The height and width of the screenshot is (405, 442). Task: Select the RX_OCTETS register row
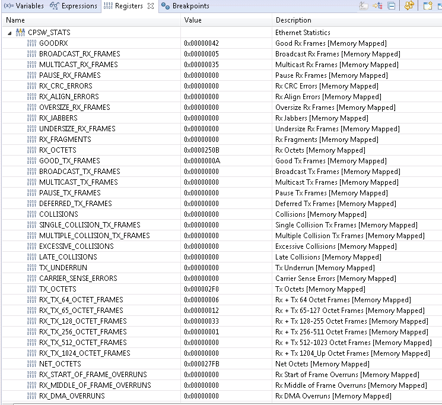pos(222,150)
